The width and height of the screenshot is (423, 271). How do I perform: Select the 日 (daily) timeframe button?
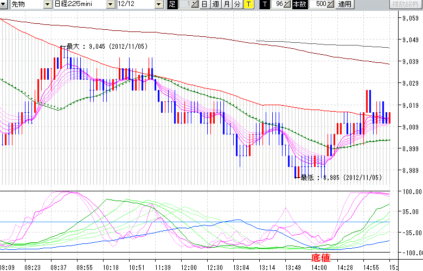(204, 4)
